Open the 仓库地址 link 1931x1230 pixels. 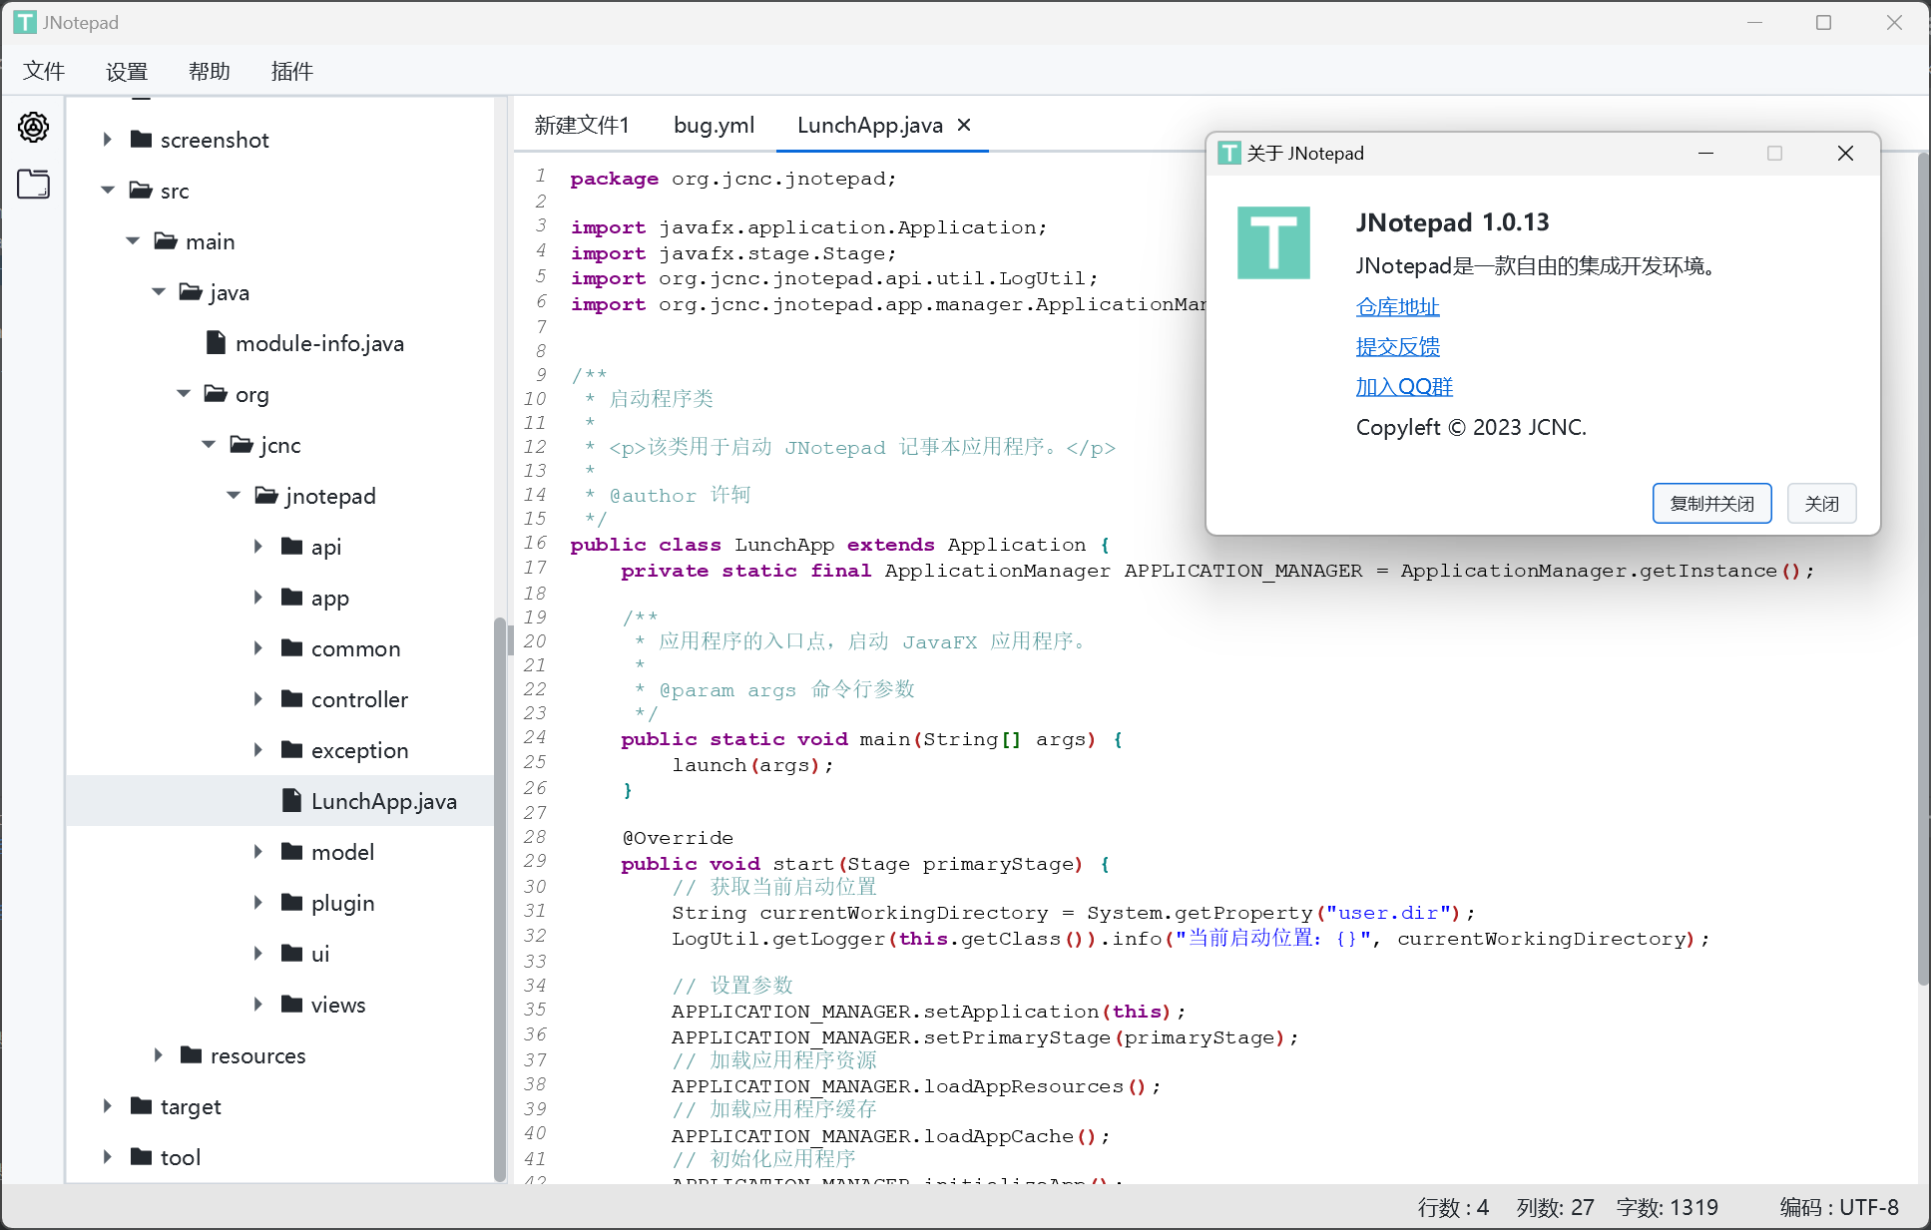1397,307
